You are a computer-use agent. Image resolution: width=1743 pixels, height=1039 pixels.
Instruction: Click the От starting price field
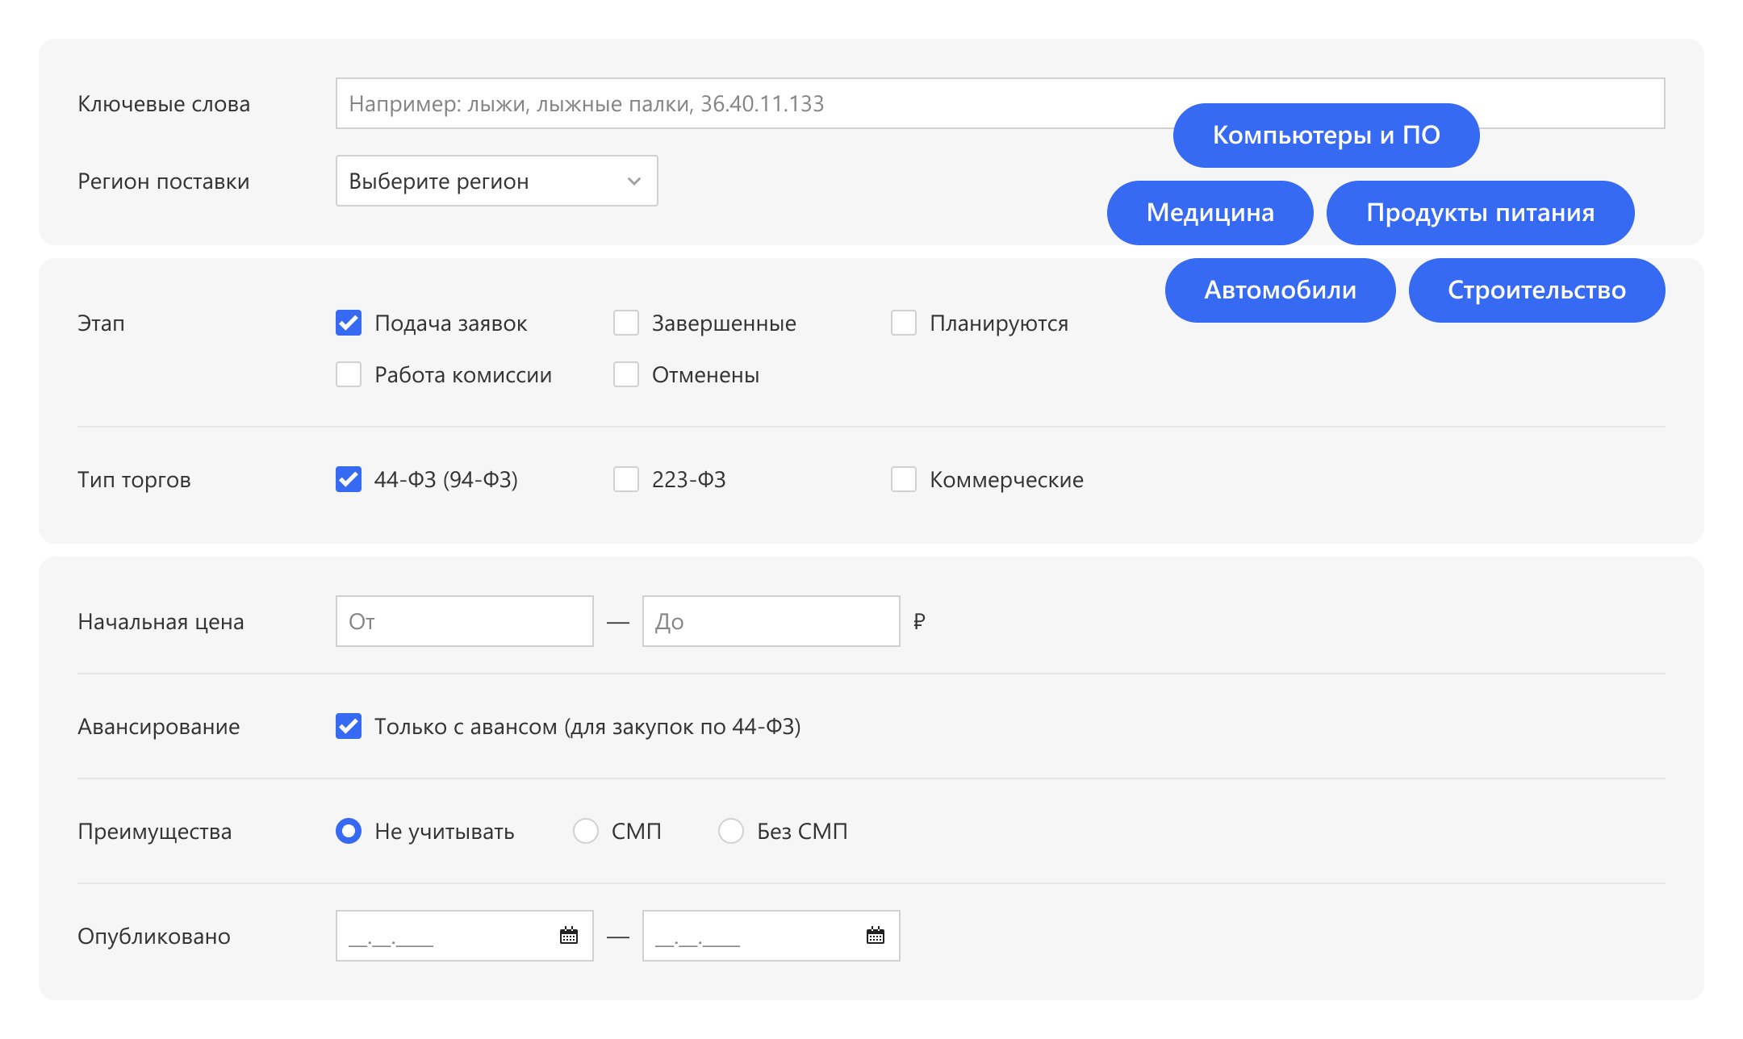click(x=464, y=622)
